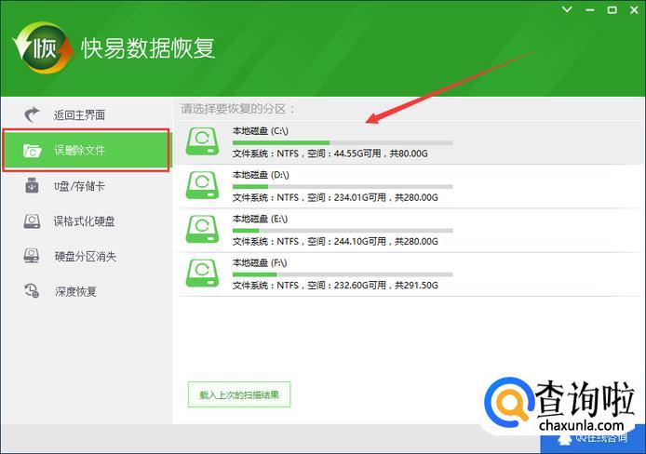This screenshot has width=646, height=454.
Task: Click the 快易数据恢复 app logo
Action: point(43,47)
